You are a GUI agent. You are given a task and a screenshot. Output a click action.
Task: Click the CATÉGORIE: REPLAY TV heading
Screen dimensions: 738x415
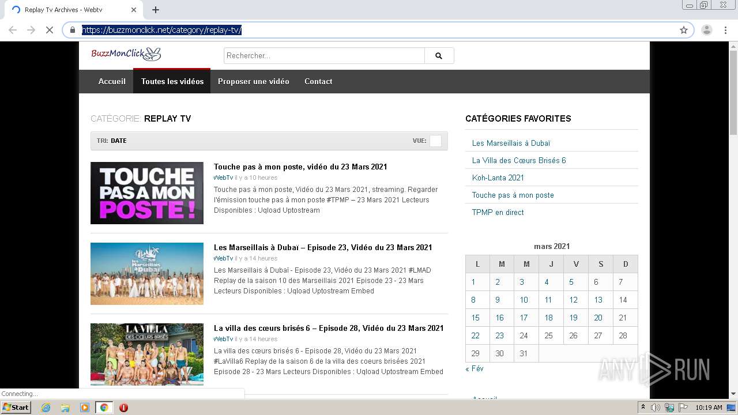coord(141,119)
